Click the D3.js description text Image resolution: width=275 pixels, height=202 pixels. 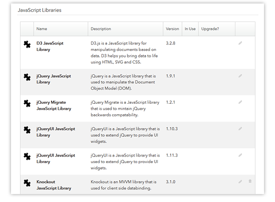(x=124, y=53)
